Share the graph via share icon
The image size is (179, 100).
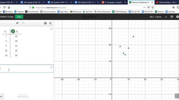pyautogui.click(x=172, y=17)
